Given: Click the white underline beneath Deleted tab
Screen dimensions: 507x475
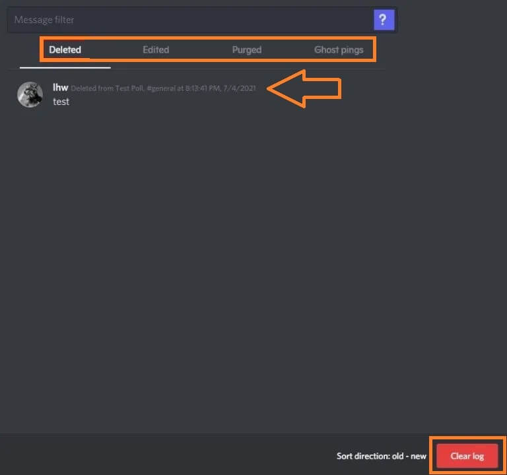Looking at the screenshot, I should pos(65,67).
